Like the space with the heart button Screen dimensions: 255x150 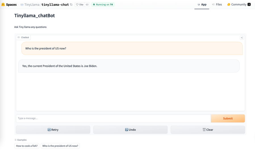(x=80, y=5)
